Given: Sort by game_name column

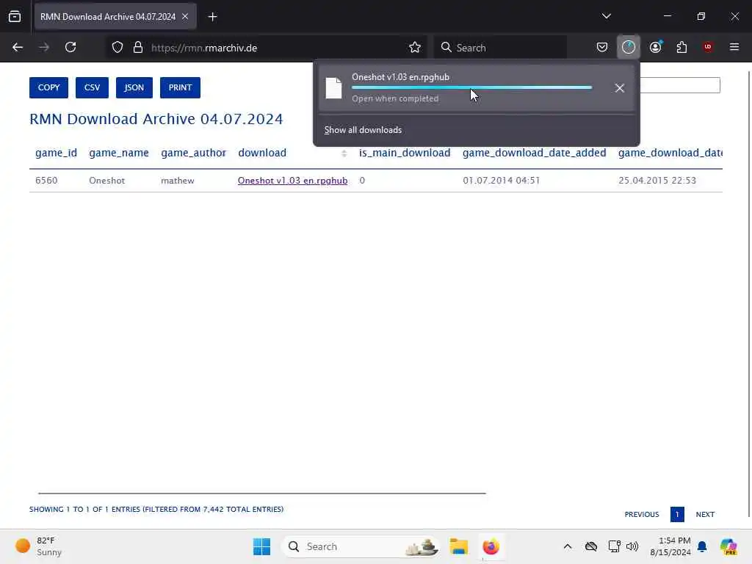Looking at the screenshot, I should pyautogui.click(x=119, y=153).
